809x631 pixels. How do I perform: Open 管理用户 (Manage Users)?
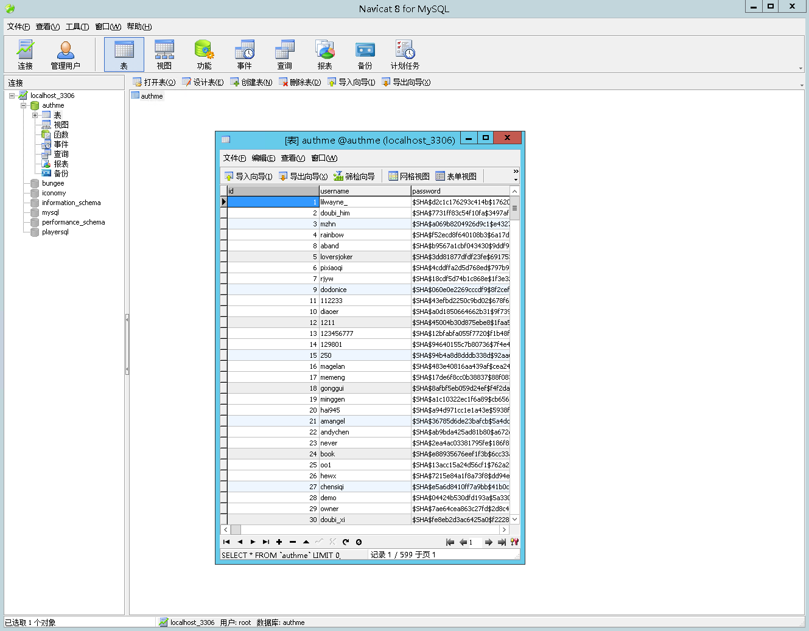(x=65, y=55)
